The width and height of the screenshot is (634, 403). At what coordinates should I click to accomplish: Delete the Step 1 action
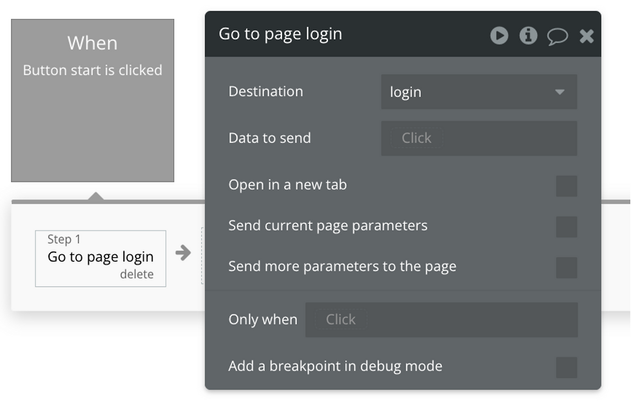point(137,274)
